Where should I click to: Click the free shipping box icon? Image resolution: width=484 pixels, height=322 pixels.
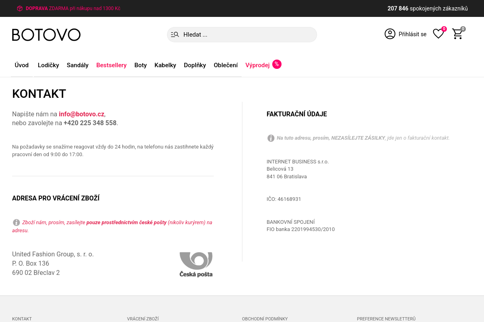(20, 8)
